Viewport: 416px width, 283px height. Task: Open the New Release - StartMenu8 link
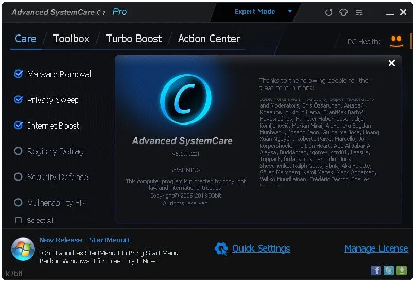click(x=84, y=240)
